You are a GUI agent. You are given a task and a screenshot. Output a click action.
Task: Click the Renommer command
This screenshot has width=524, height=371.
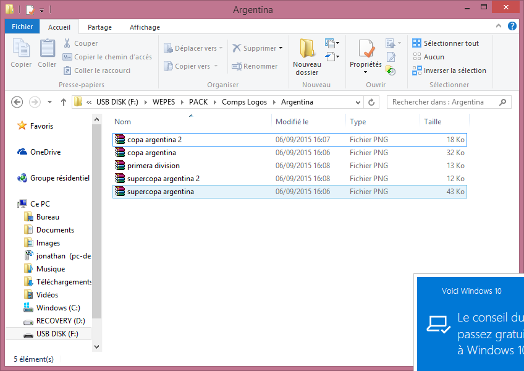click(x=255, y=66)
